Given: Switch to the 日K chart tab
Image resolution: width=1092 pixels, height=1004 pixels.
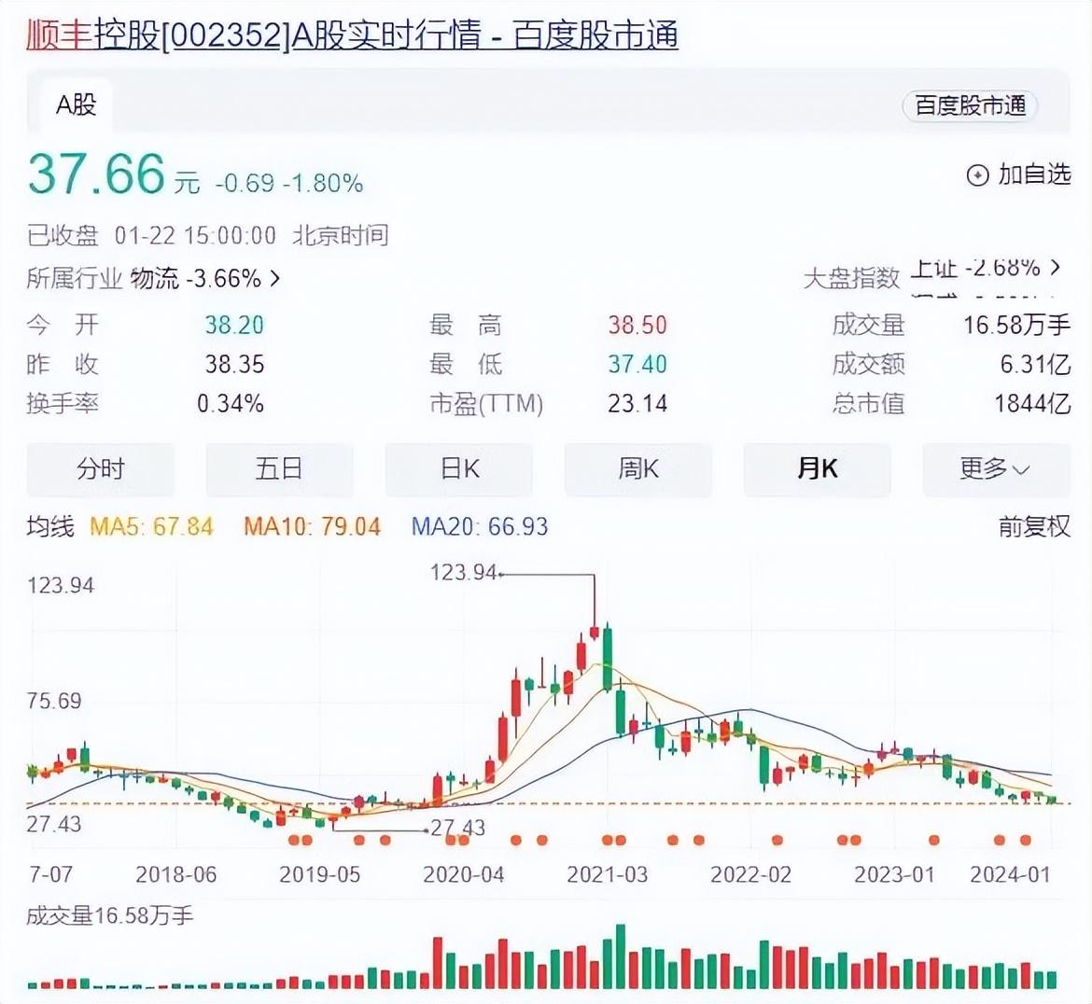Looking at the screenshot, I should coord(459,469).
